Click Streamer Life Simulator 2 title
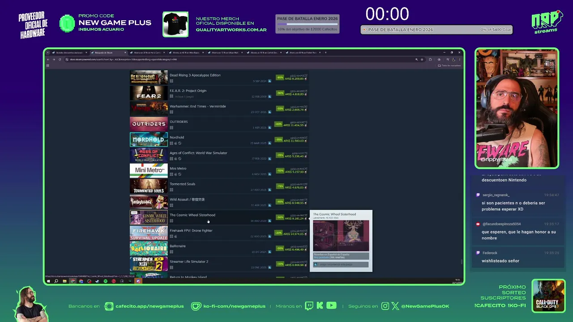 pos(188,262)
